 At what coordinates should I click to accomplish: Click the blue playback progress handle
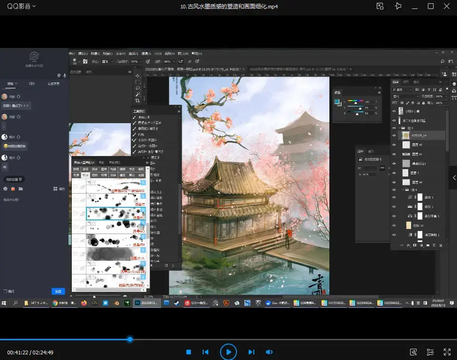click(130, 339)
